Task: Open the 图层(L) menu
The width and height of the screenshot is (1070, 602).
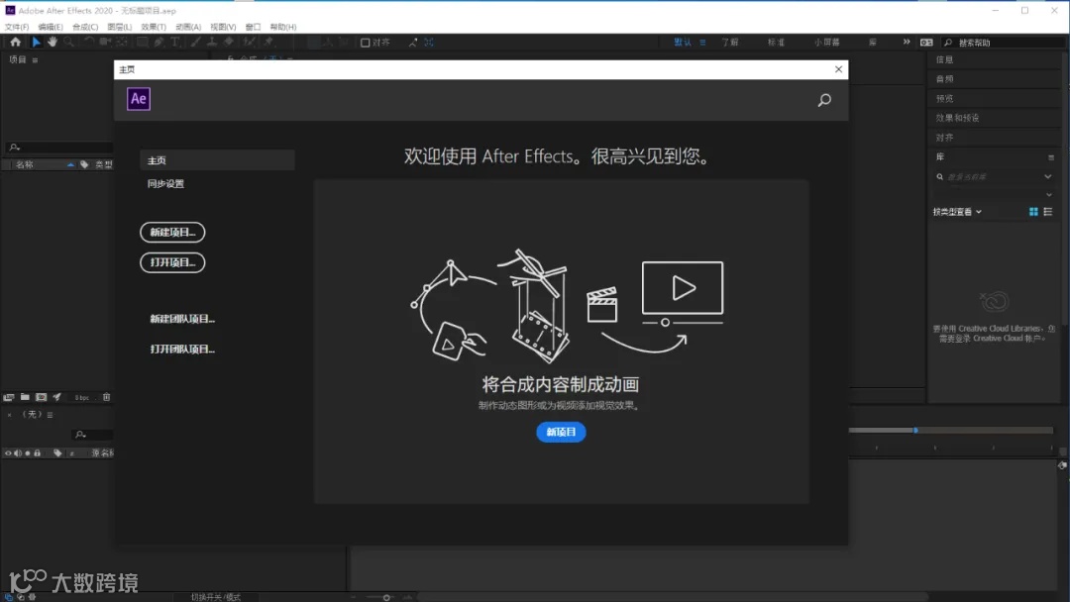Action: (120, 27)
